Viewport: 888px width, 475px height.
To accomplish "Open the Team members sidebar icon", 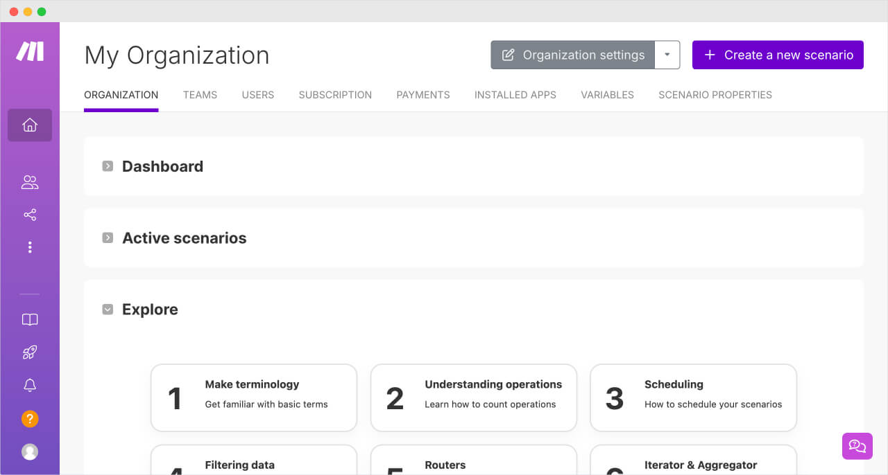I will pos(29,181).
